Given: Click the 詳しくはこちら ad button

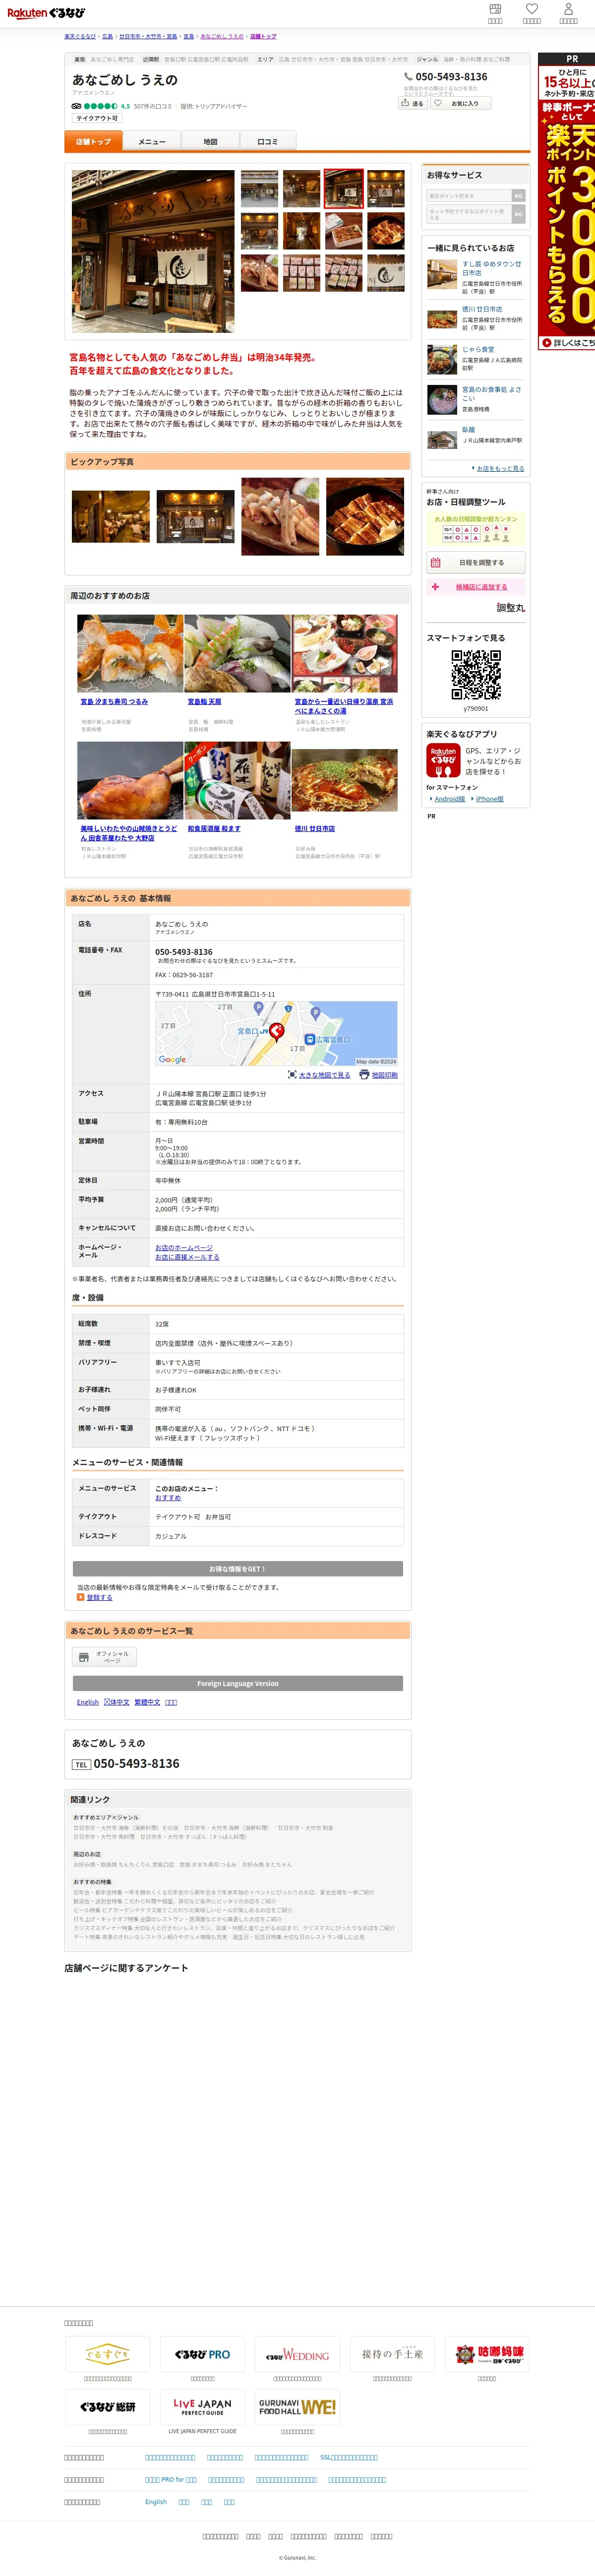Looking at the screenshot, I should click(567, 342).
